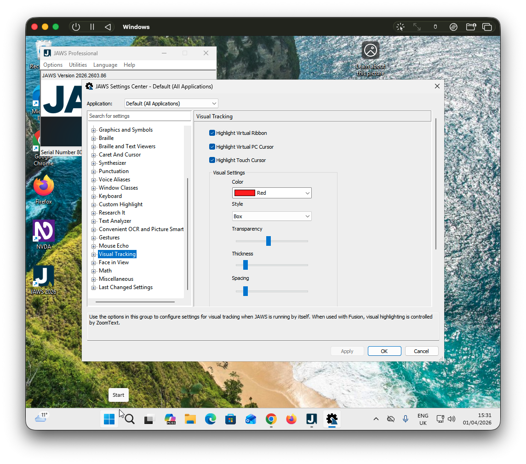This screenshot has width=526, height=464.
Task: Open the Options menu in JAWS Professional
Action: (52, 65)
